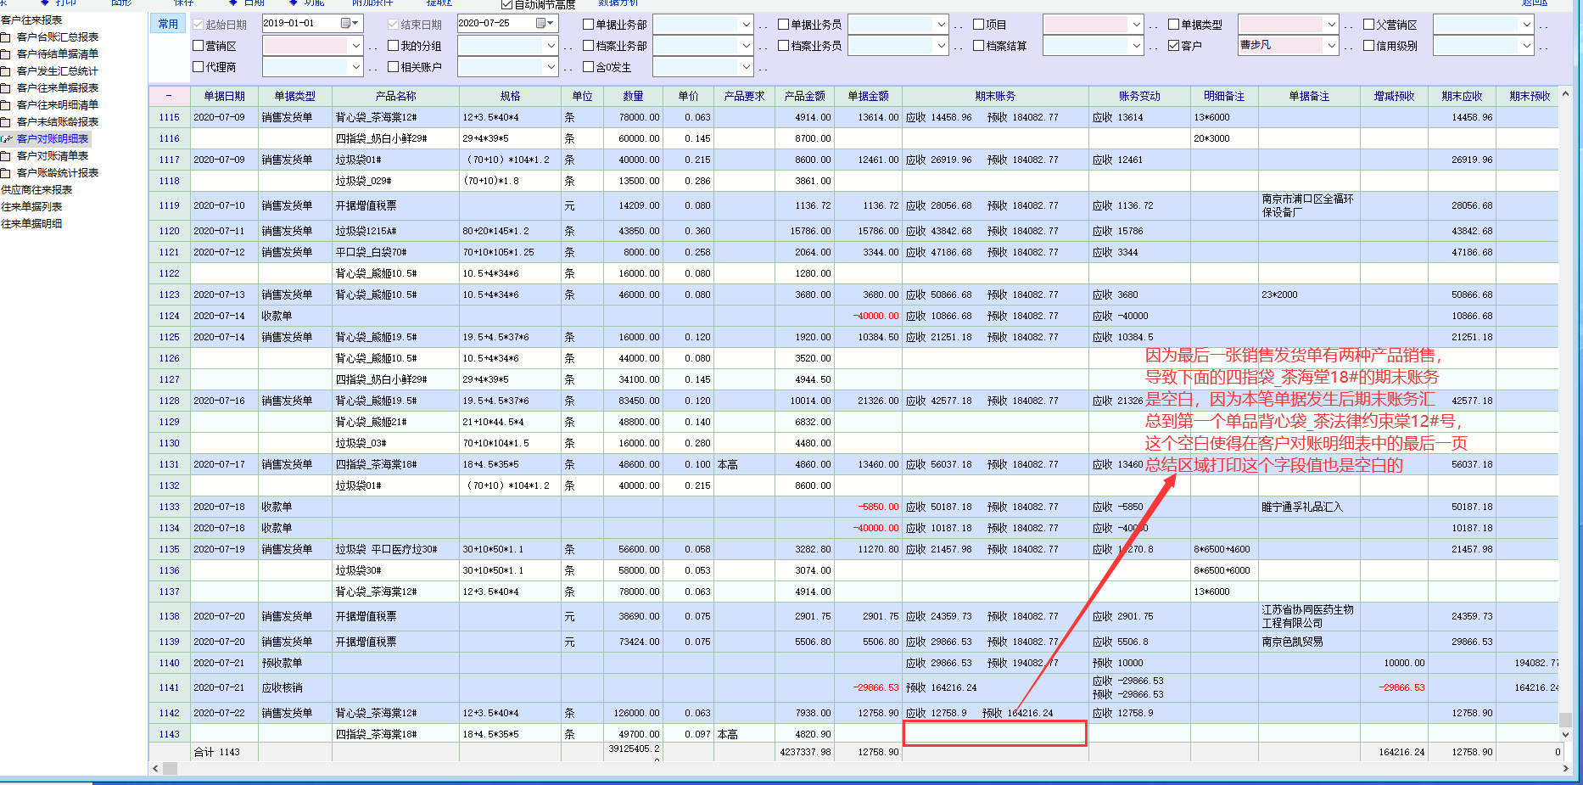Expand the 信用级别 dropdown list
The image size is (1583, 785).
coord(1526,46)
